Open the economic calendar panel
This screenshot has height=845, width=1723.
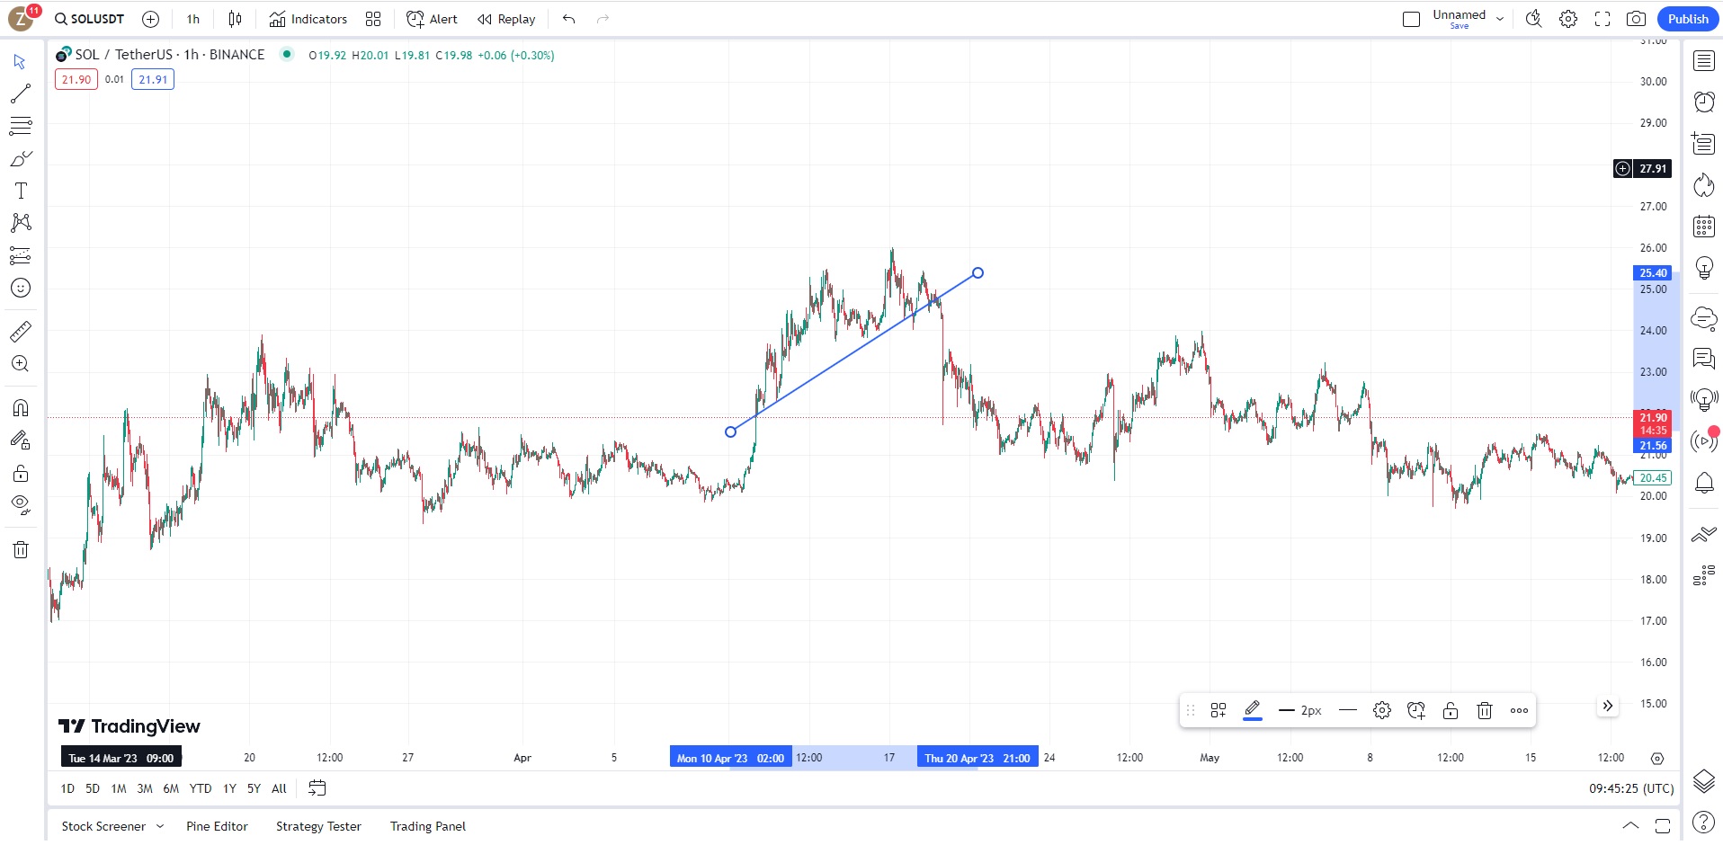[x=1704, y=227]
